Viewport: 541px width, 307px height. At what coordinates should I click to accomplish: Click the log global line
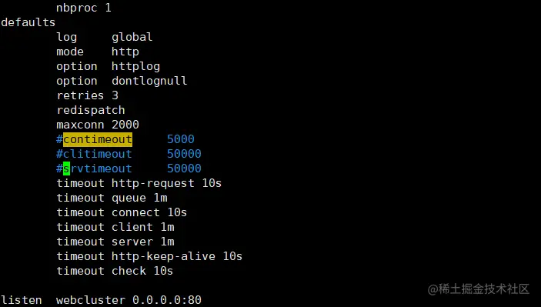pos(105,37)
